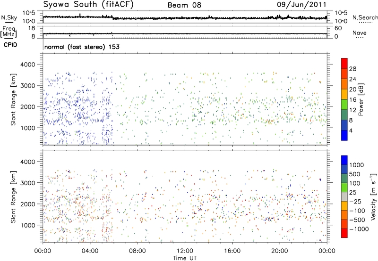Click the 'Freq. [MHz]' axis label
378x261 pixels.
pos(9,32)
